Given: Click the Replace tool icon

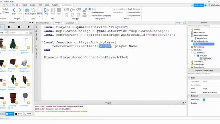Looking at the screenshot, I should (33, 10).
